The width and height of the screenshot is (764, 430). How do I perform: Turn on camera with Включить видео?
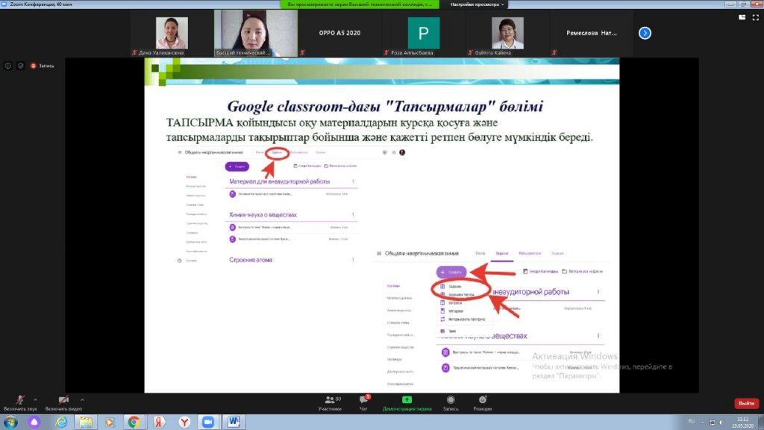point(63,403)
